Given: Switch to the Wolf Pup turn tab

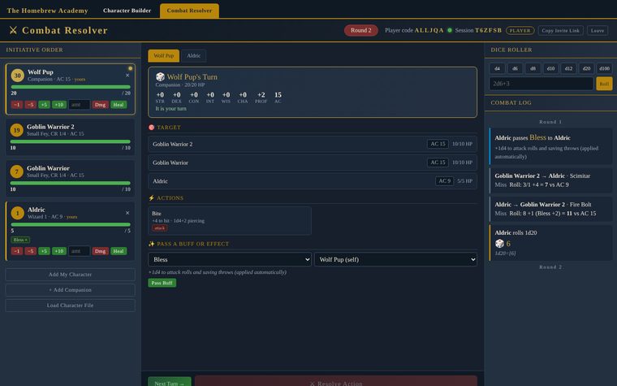Looking at the screenshot, I should (164, 55).
